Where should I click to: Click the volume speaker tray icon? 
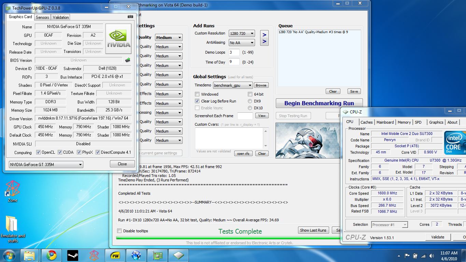(432, 256)
